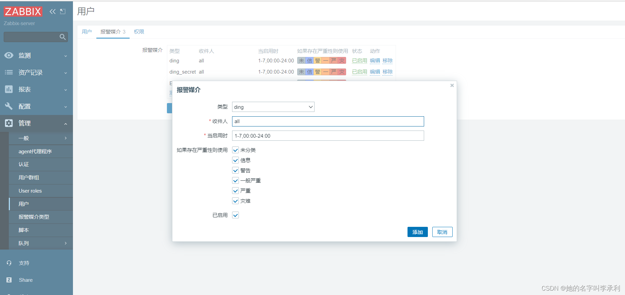This screenshot has width=625, height=295.
Task: Click the 收件人 input field
Action: (x=328, y=121)
